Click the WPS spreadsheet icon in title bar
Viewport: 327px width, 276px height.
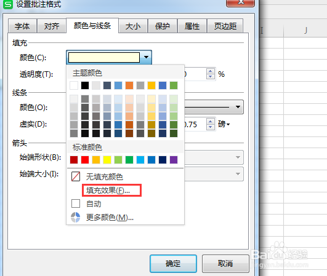[8, 4]
